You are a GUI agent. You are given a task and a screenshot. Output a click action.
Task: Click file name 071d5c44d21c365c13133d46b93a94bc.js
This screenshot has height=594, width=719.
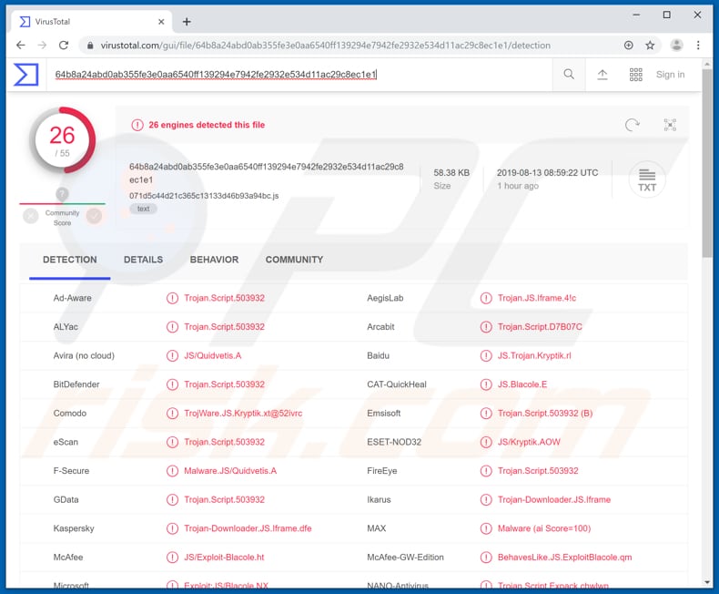204,196
